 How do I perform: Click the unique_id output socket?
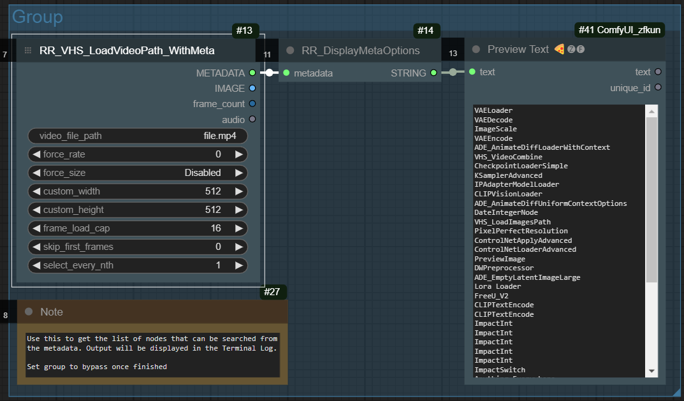pos(658,87)
